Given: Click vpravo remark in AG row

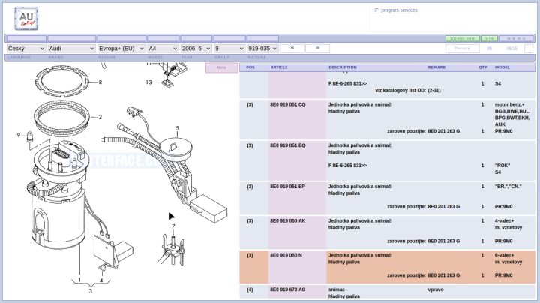Looking at the screenshot, I should tap(435, 289).
